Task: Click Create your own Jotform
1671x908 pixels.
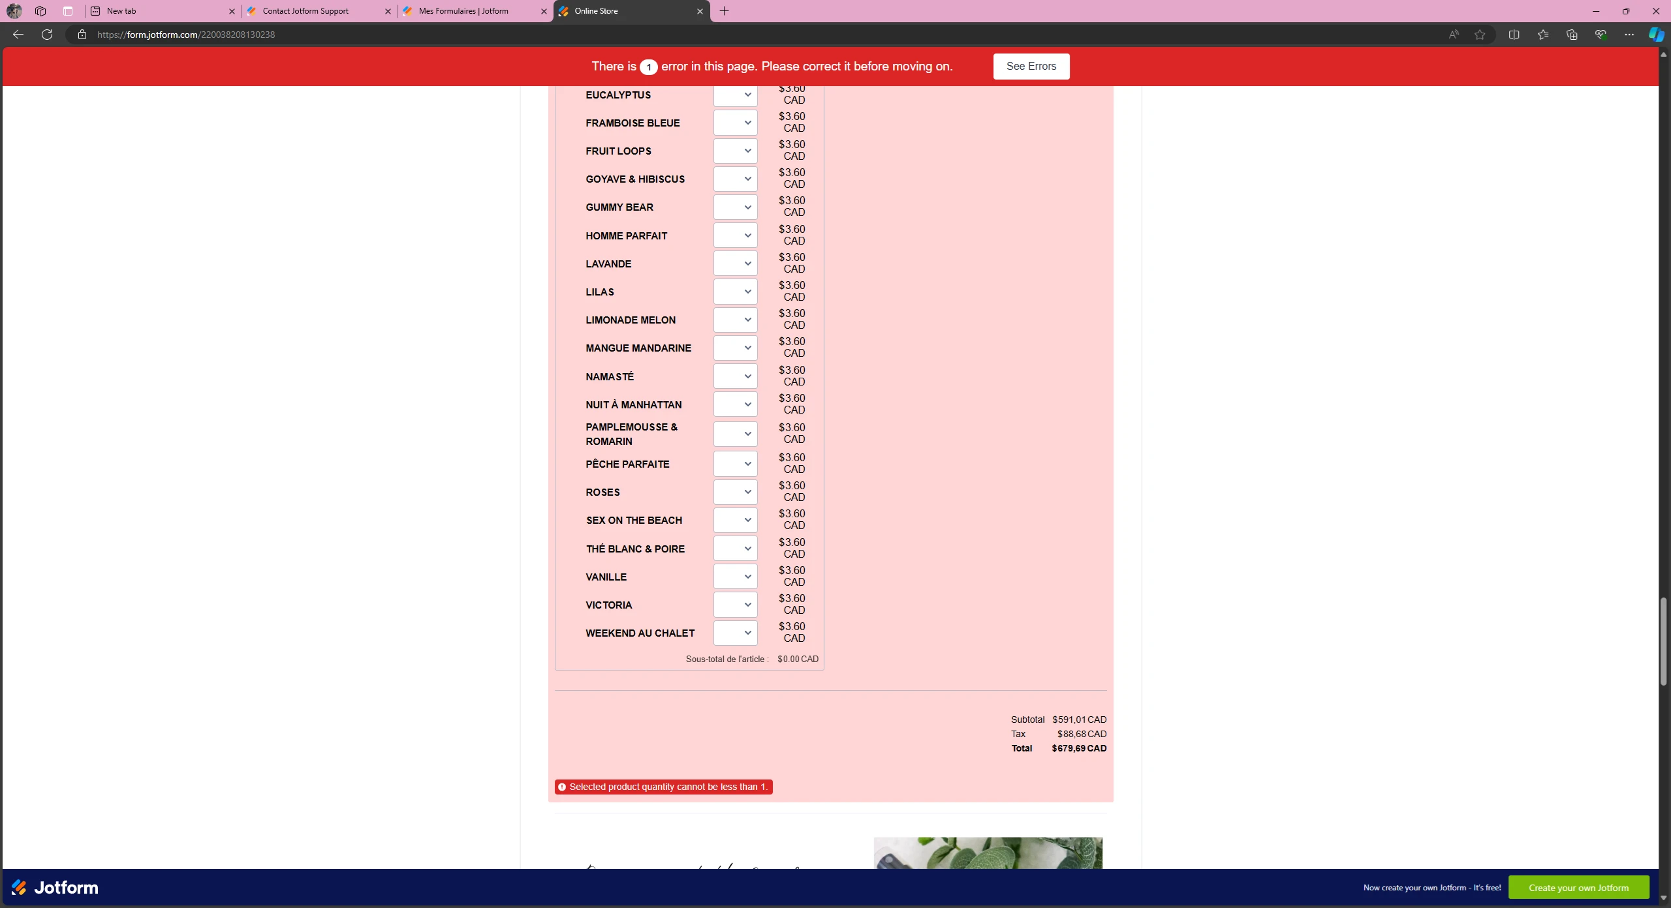Action: pyautogui.click(x=1580, y=887)
